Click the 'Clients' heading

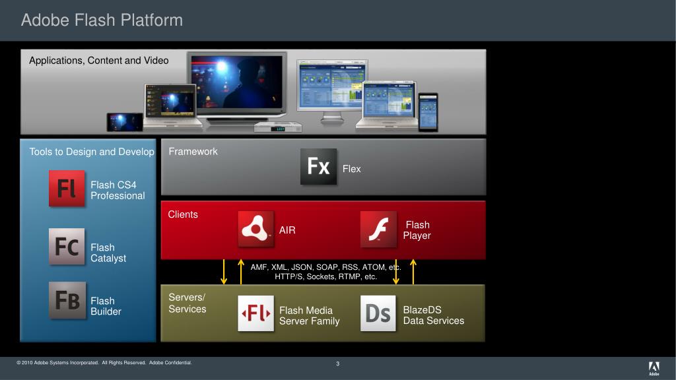click(x=183, y=214)
